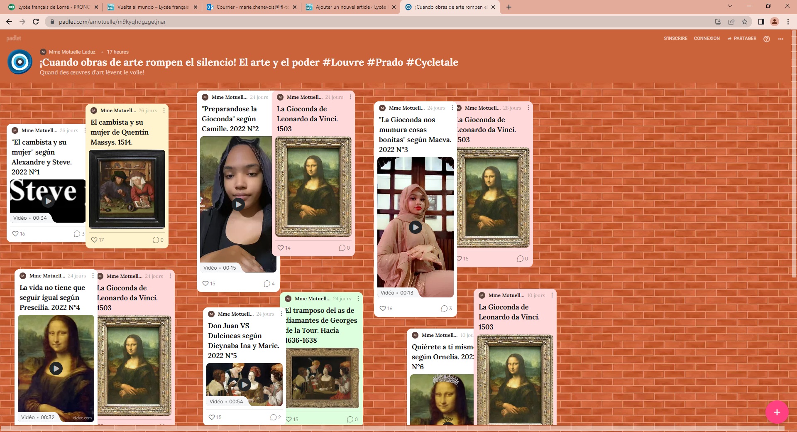Click the Padlet logo in top left
This screenshot has width=797, height=432.
(14, 38)
